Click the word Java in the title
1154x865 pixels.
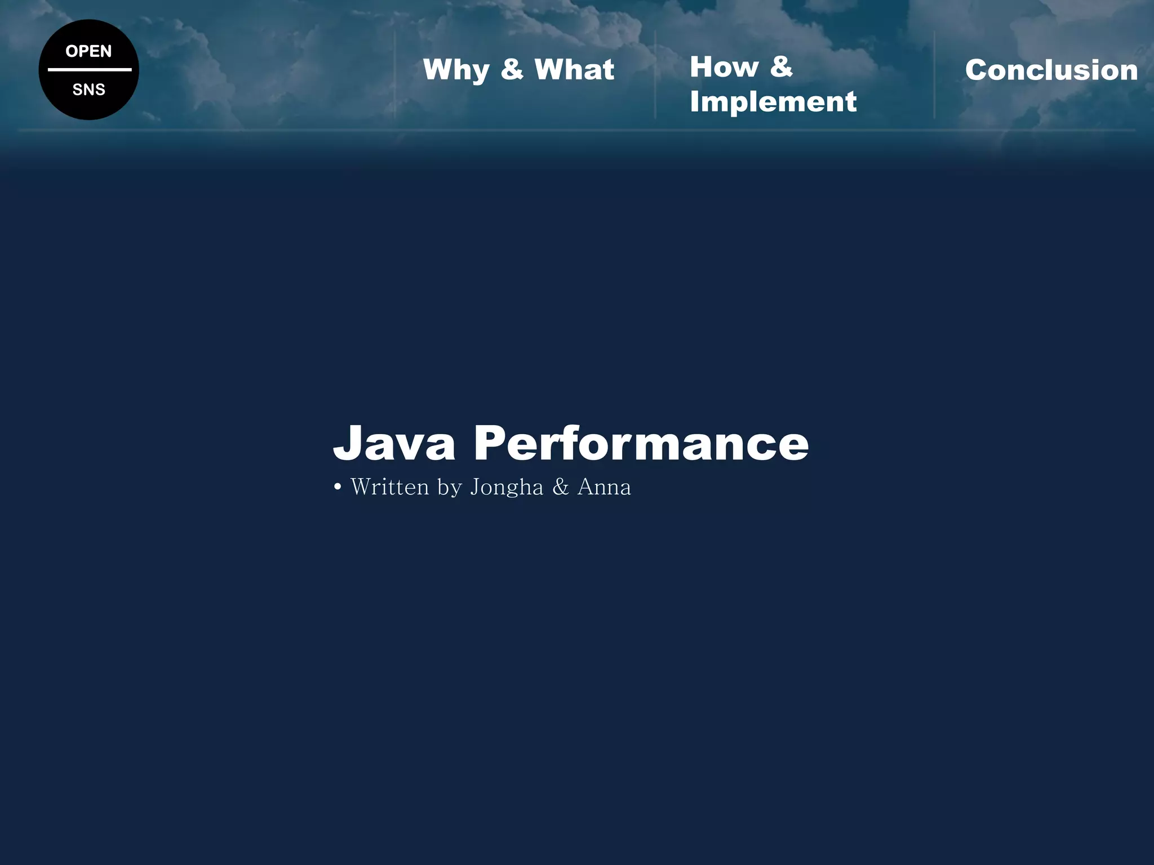394,443
